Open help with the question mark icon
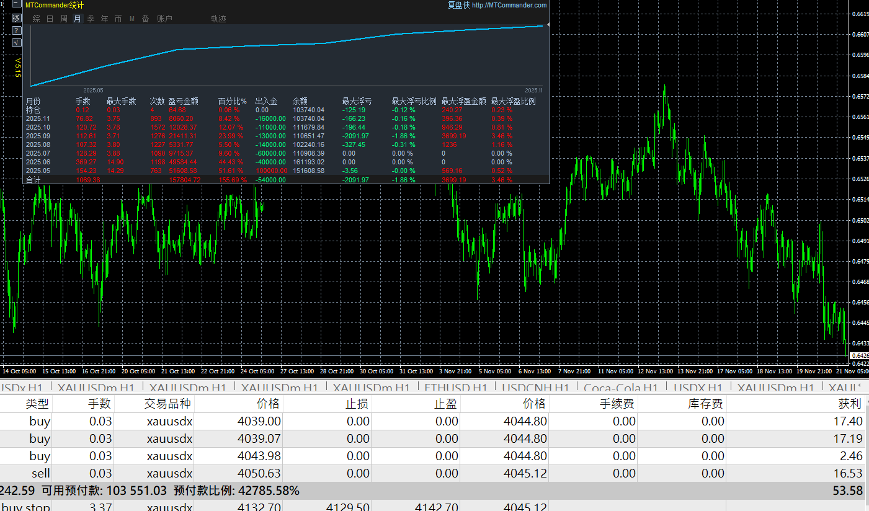Viewport: 869px width, 511px height. click(x=17, y=30)
